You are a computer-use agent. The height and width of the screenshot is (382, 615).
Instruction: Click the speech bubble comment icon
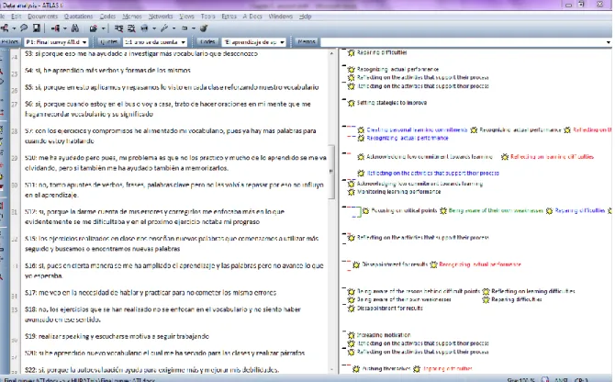click(x=24, y=28)
